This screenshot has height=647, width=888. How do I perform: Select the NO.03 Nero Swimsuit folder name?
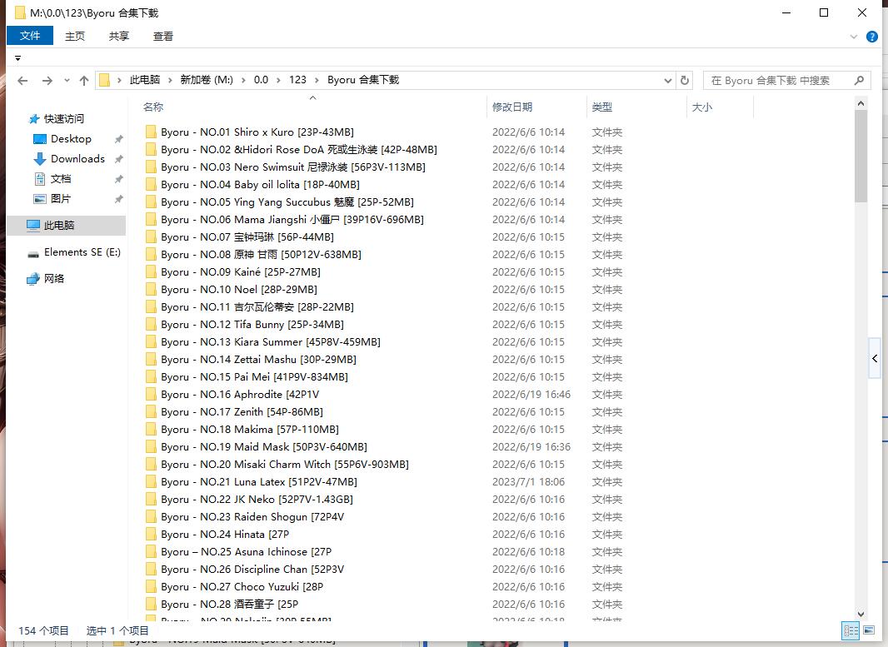(x=293, y=167)
